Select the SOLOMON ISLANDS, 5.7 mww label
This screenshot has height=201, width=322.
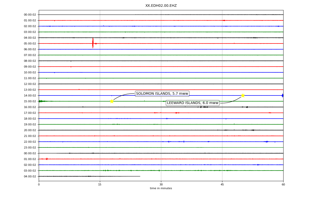coord(162,94)
